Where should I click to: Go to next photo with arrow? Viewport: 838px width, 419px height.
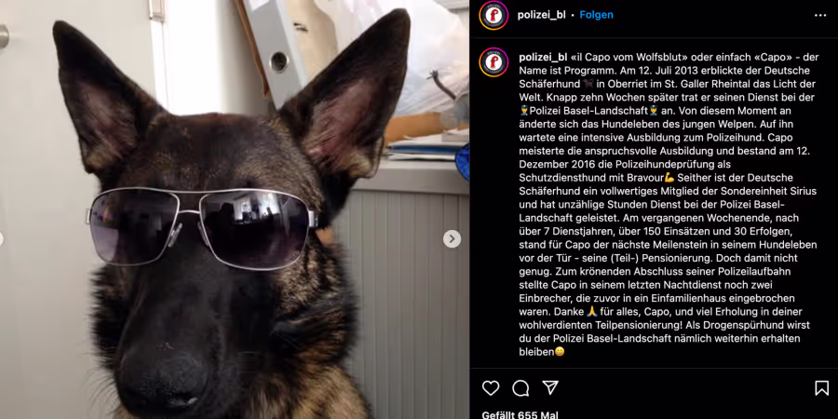[x=452, y=239]
